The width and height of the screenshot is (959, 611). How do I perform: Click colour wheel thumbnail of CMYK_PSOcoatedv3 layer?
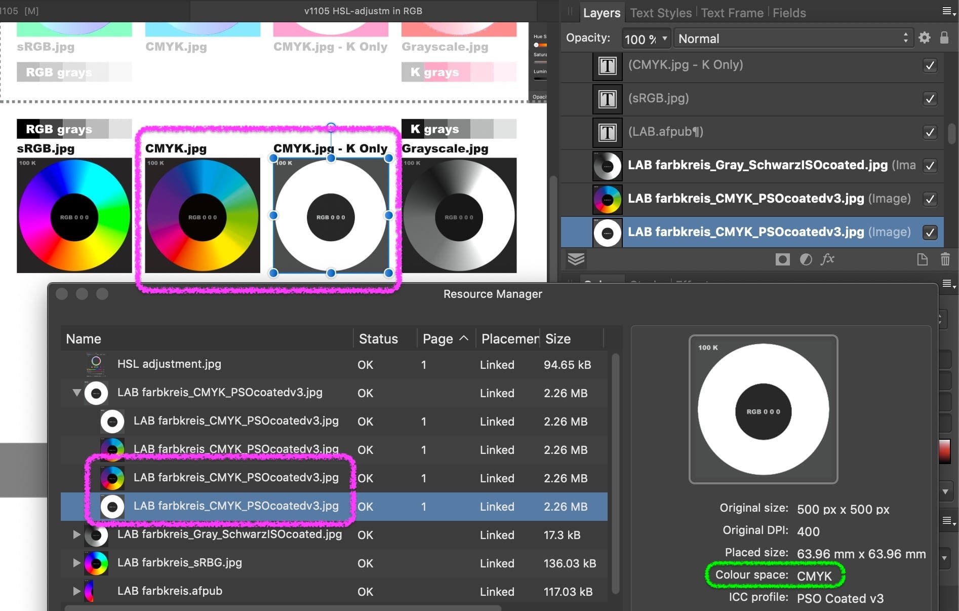(607, 199)
